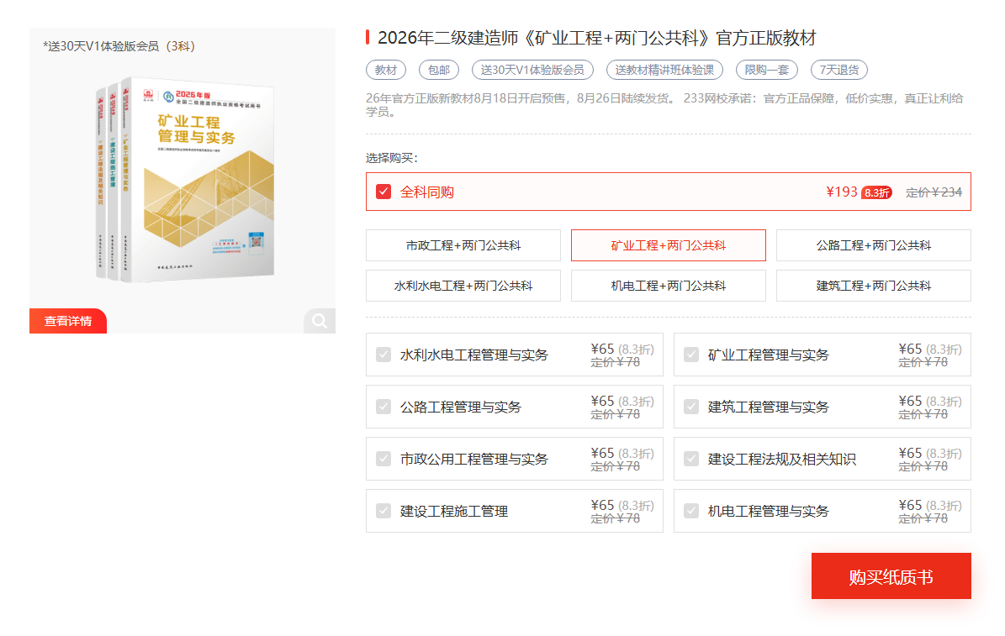Choose 水利水电工程+两门公共科 package
The image size is (1005, 636).
(x=463, y=286)
